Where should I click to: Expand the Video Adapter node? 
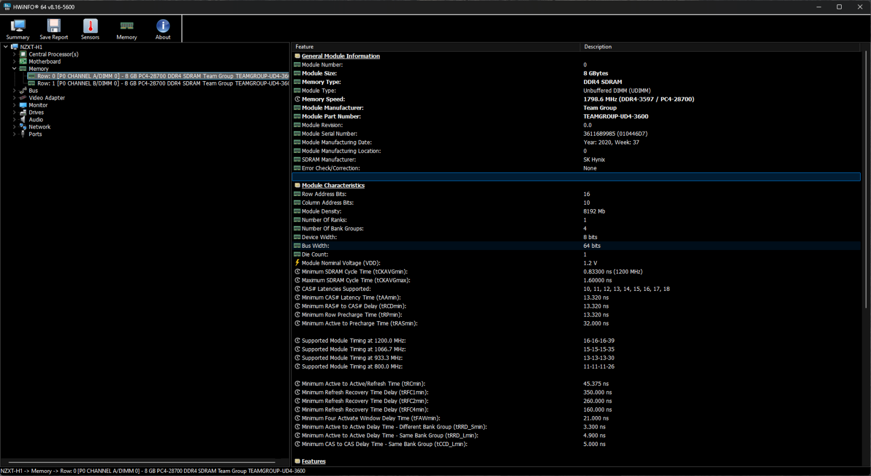pos(14,98)
